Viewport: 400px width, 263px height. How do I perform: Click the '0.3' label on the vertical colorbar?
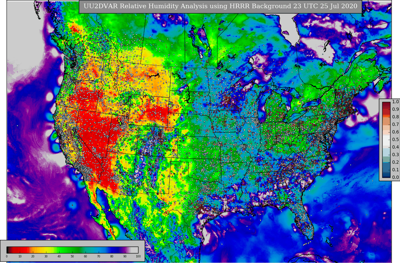[x=395, y=155]
